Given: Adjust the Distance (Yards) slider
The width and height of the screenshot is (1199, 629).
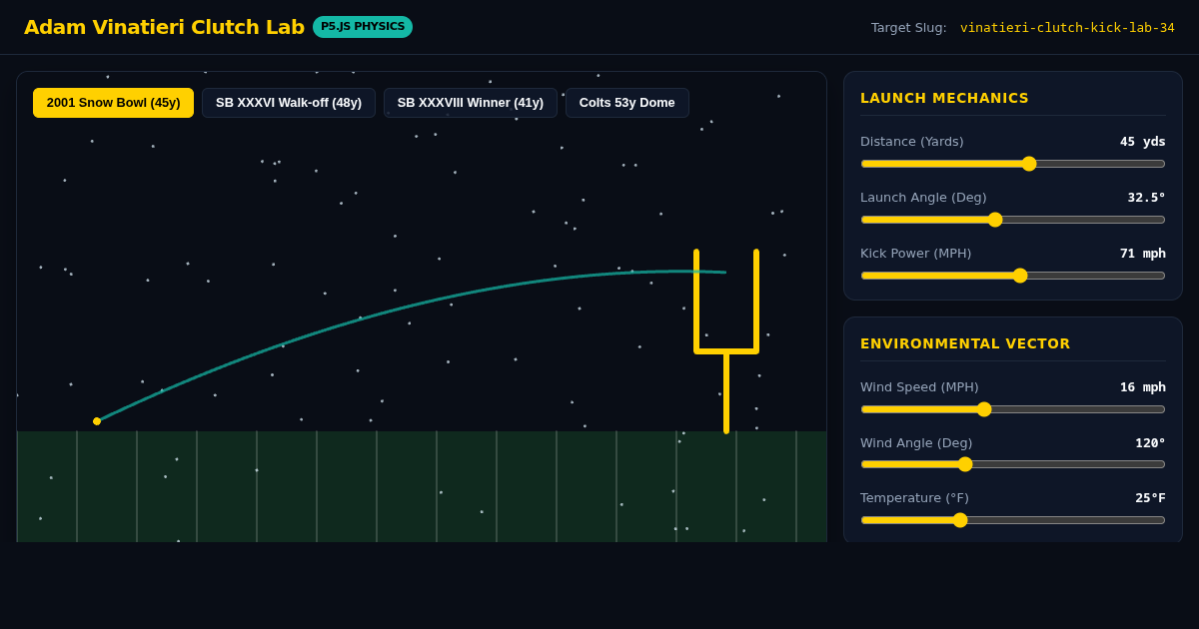Looking at the screenshot, I should [1013, 164].
